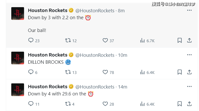Bookmark the "Down by 3" tweet

[x=180, y=40]
